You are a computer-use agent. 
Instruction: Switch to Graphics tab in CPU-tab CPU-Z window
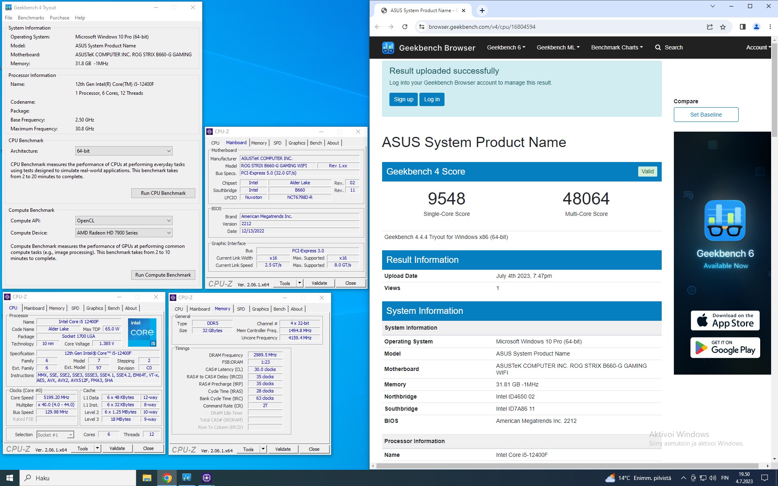click(94, 308)
